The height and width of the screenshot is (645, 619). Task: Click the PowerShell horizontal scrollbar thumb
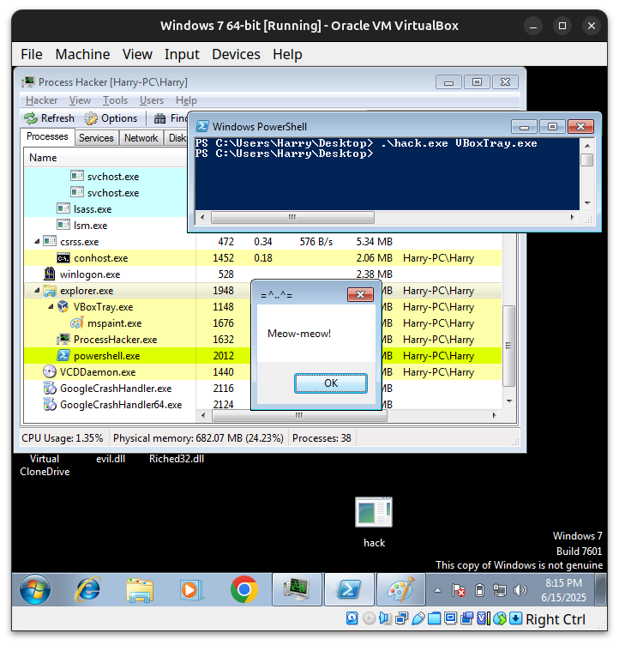[x=292, y=217]
